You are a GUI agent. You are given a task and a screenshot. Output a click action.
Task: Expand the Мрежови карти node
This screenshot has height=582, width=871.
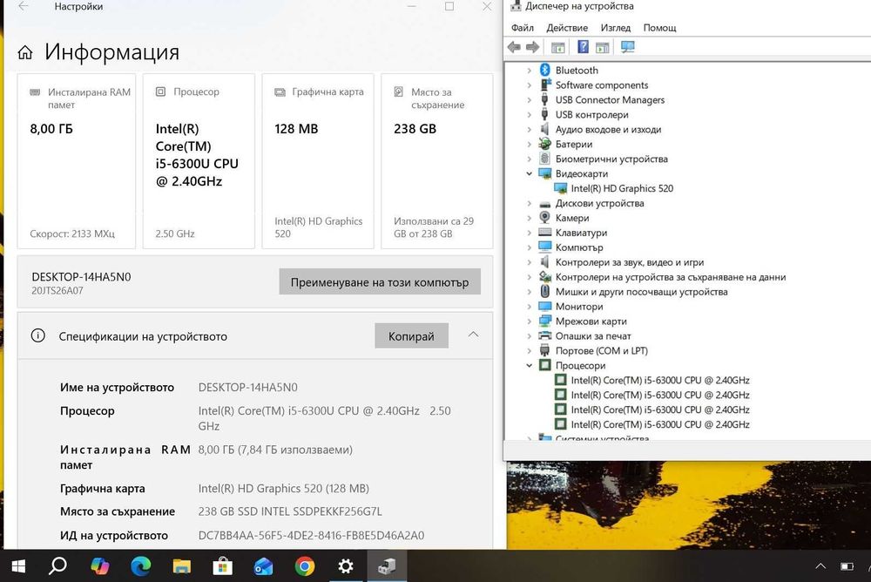(530, 321)
